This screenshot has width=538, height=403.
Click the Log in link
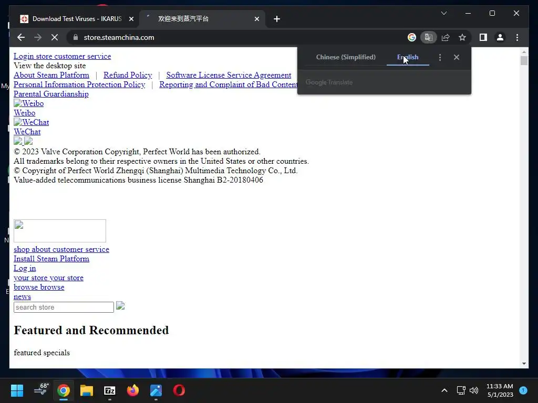[x=25, y=268]
